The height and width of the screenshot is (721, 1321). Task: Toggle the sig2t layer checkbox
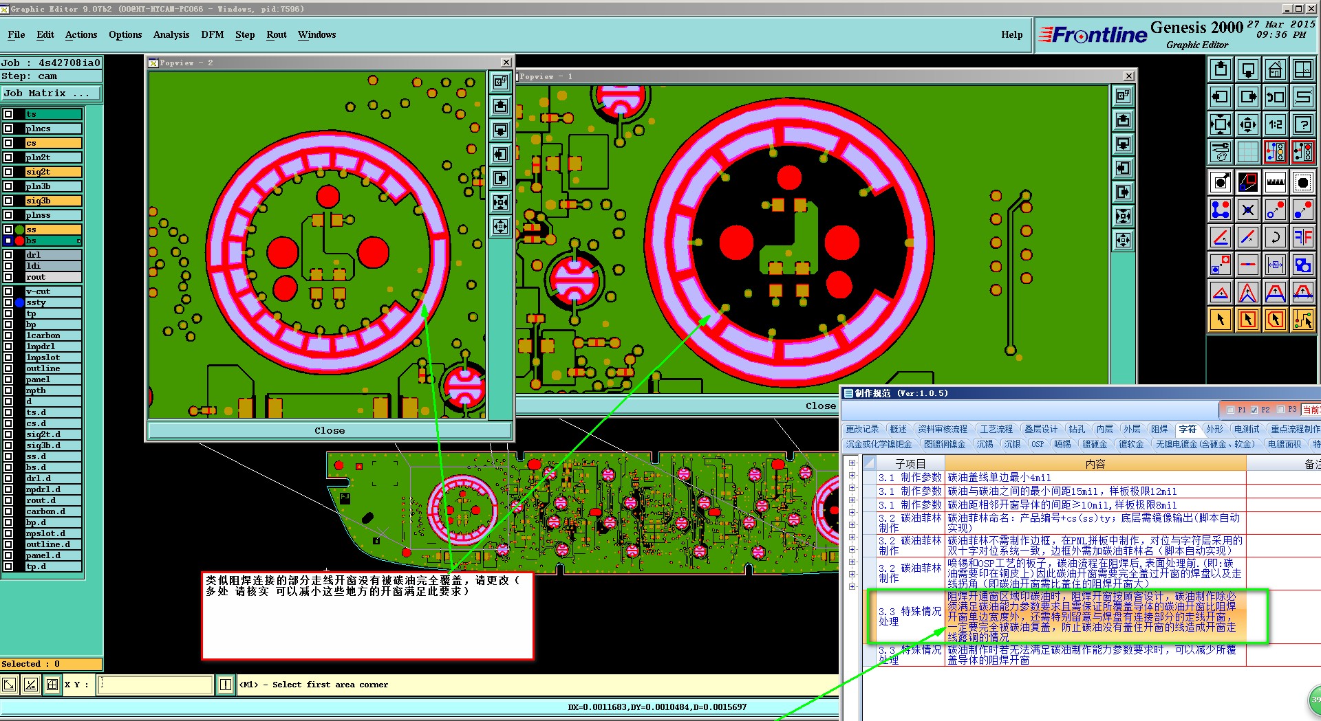coord(8,172)
